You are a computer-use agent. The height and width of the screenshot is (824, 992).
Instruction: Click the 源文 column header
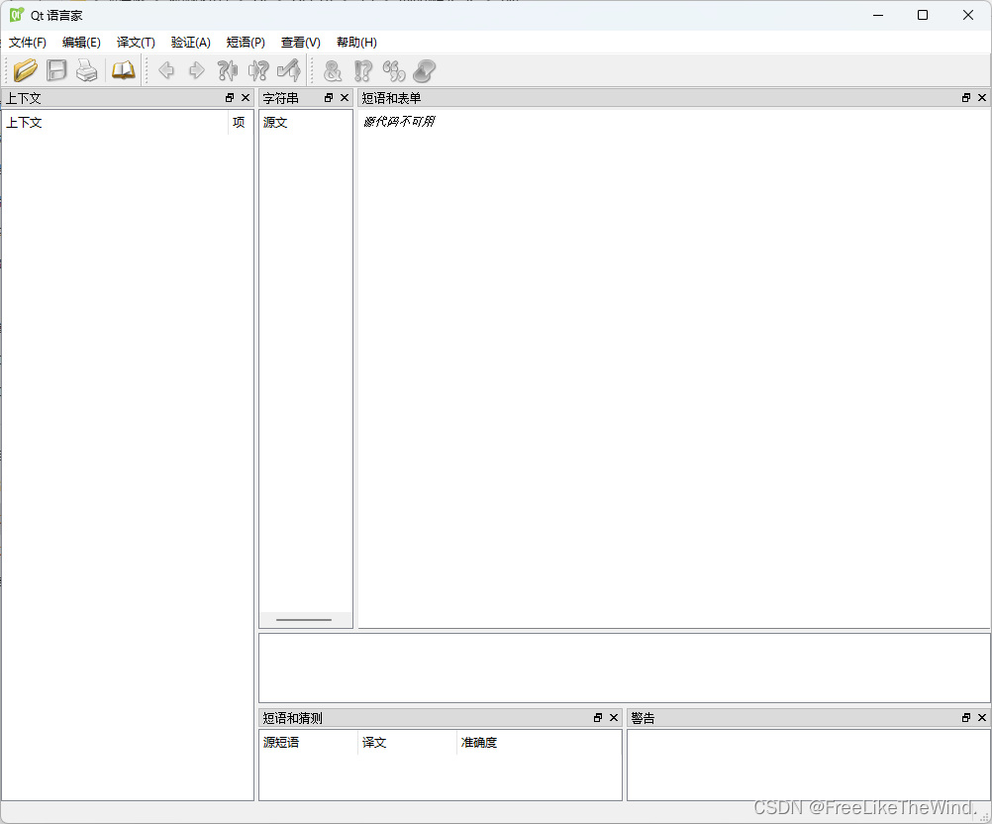306,122
